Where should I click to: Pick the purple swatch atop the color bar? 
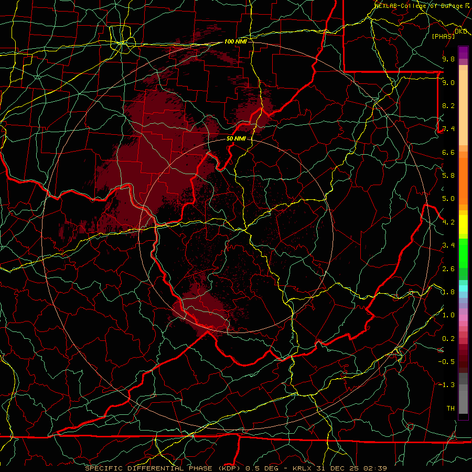(x=463, y=52)
